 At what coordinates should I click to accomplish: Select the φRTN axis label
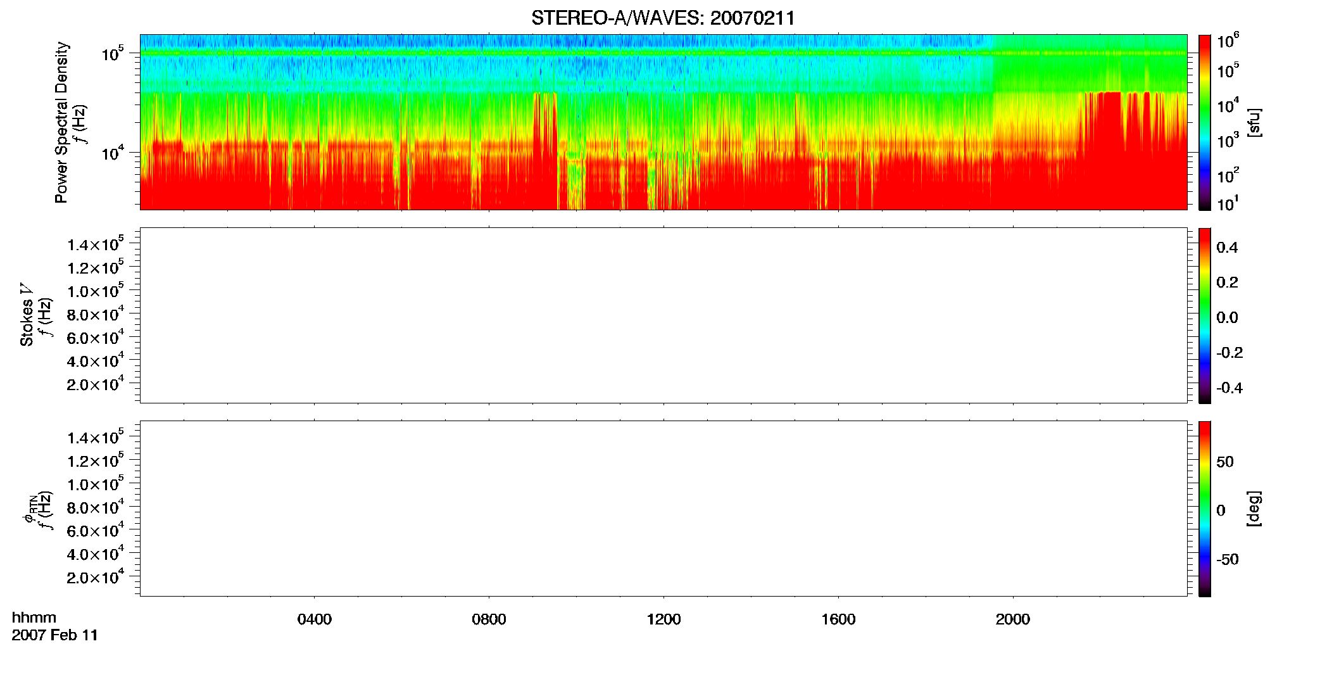[30, 509]
